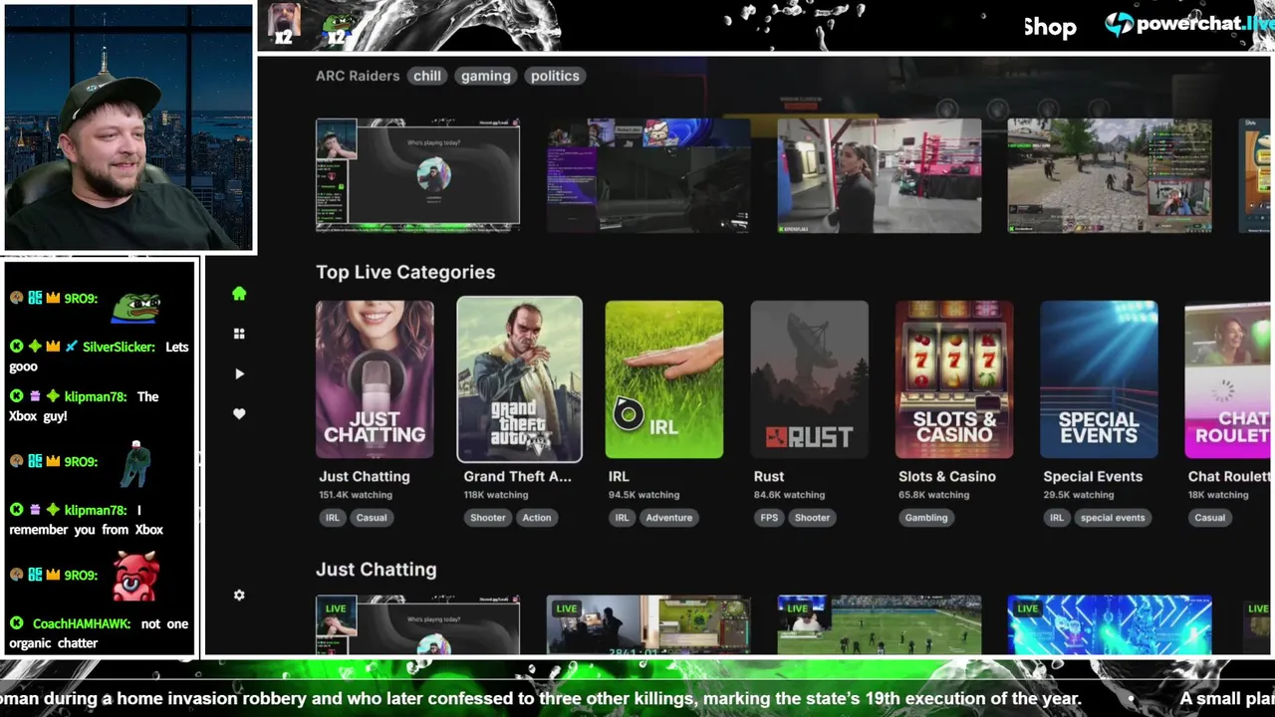Viewport: 1275px width, 717px height.
Task: Open the Slots & Casino category cover
Action: [954, 379]
